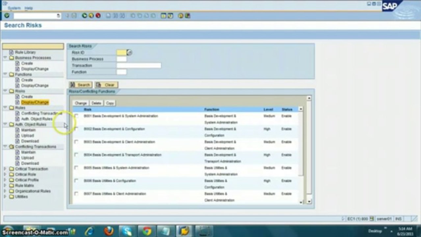Tick checkbox for risk B001
The height and width of the screenshot is (237, 421).
click(x=76, y=116)
